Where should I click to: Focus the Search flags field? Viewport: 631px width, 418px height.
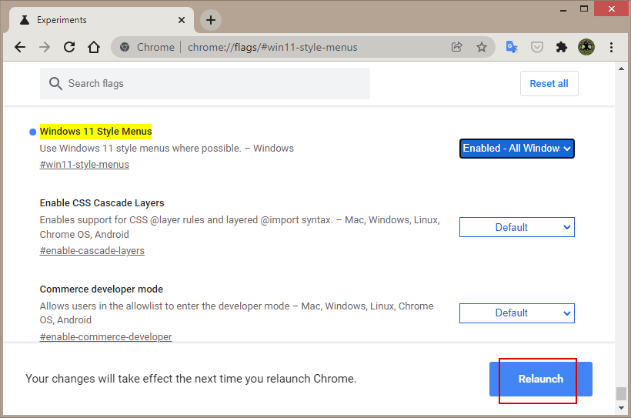[x=205, y=83]
